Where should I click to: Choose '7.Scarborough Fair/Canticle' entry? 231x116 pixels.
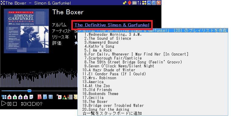pos(153,58)
